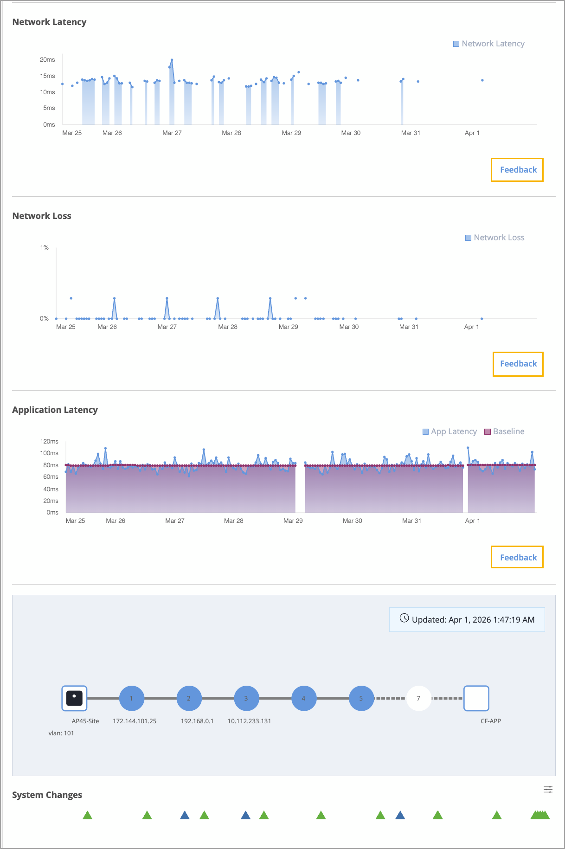Select hop 2 node 192.168.0.1
This screenshot has width=565, height=849.
click(189, 698)
